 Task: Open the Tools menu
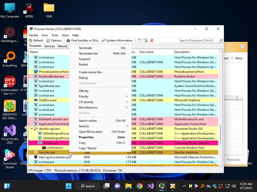click(55, 35)
